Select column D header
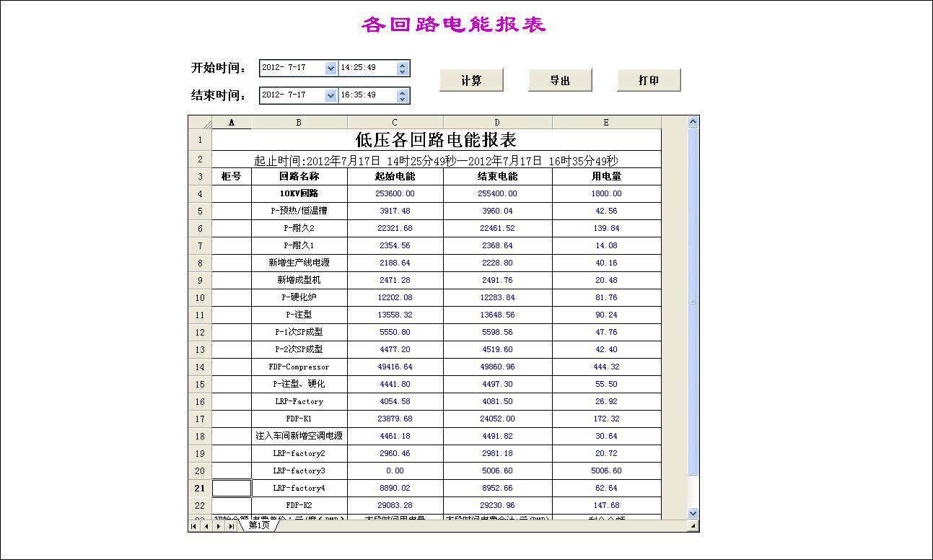 [x=498, y=123]
